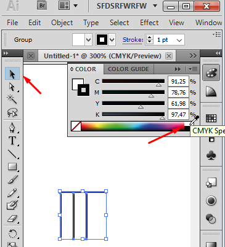This screenshot has width=225, height=247.
Task: Select the Pen tool
Action: [x=12, y=127]
